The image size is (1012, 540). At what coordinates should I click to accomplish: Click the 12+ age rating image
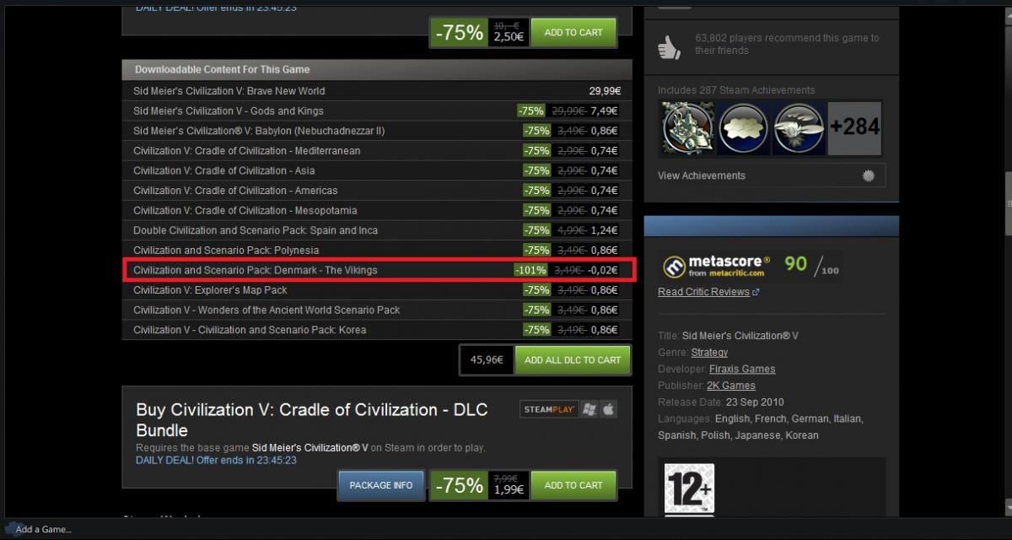click(689, 489)
